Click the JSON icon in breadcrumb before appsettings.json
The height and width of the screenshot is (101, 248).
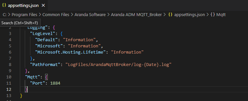(170, 15)
